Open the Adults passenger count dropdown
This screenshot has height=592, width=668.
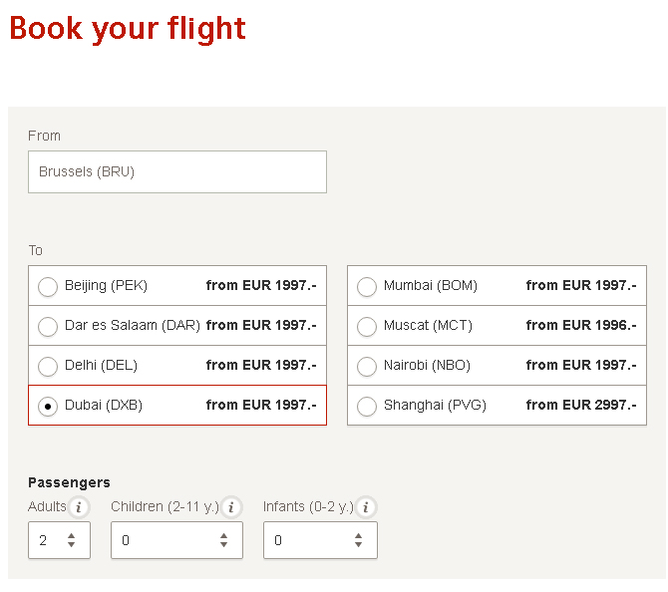(x=59, y=540)
